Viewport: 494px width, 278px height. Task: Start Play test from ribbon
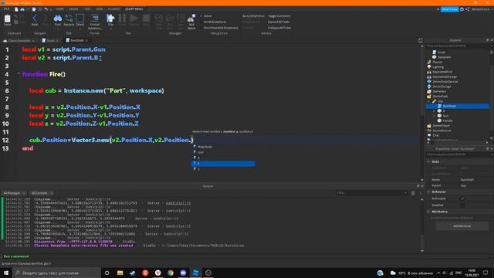pos(110,20)
